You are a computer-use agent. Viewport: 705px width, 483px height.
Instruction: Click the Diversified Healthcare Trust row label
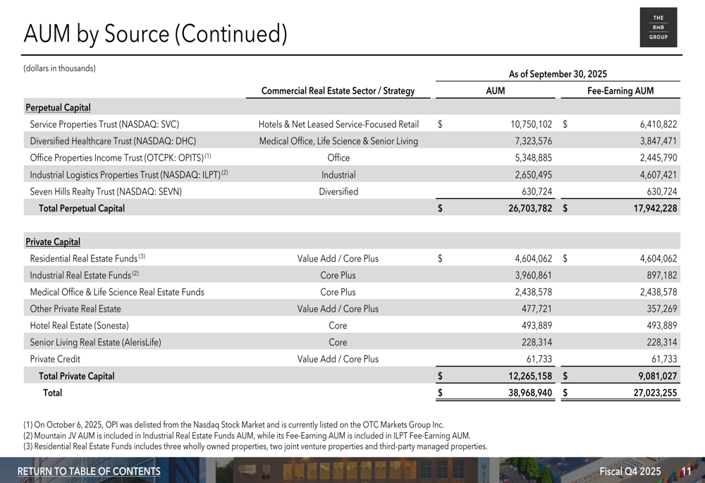[x=113, y=141]
